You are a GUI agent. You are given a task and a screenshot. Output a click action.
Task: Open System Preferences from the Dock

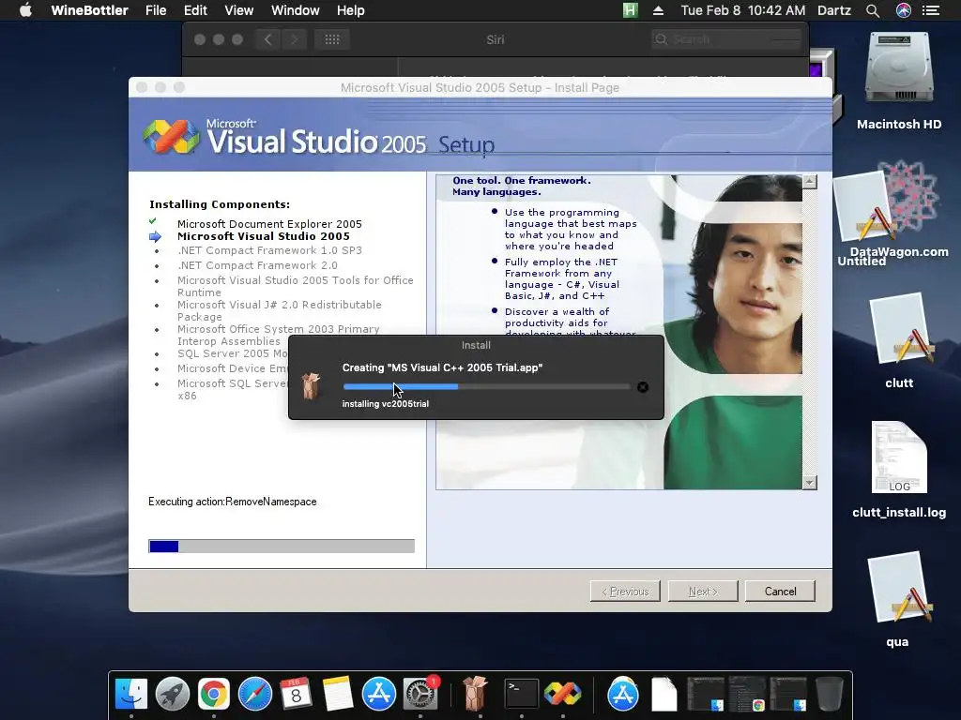[419, 694]
